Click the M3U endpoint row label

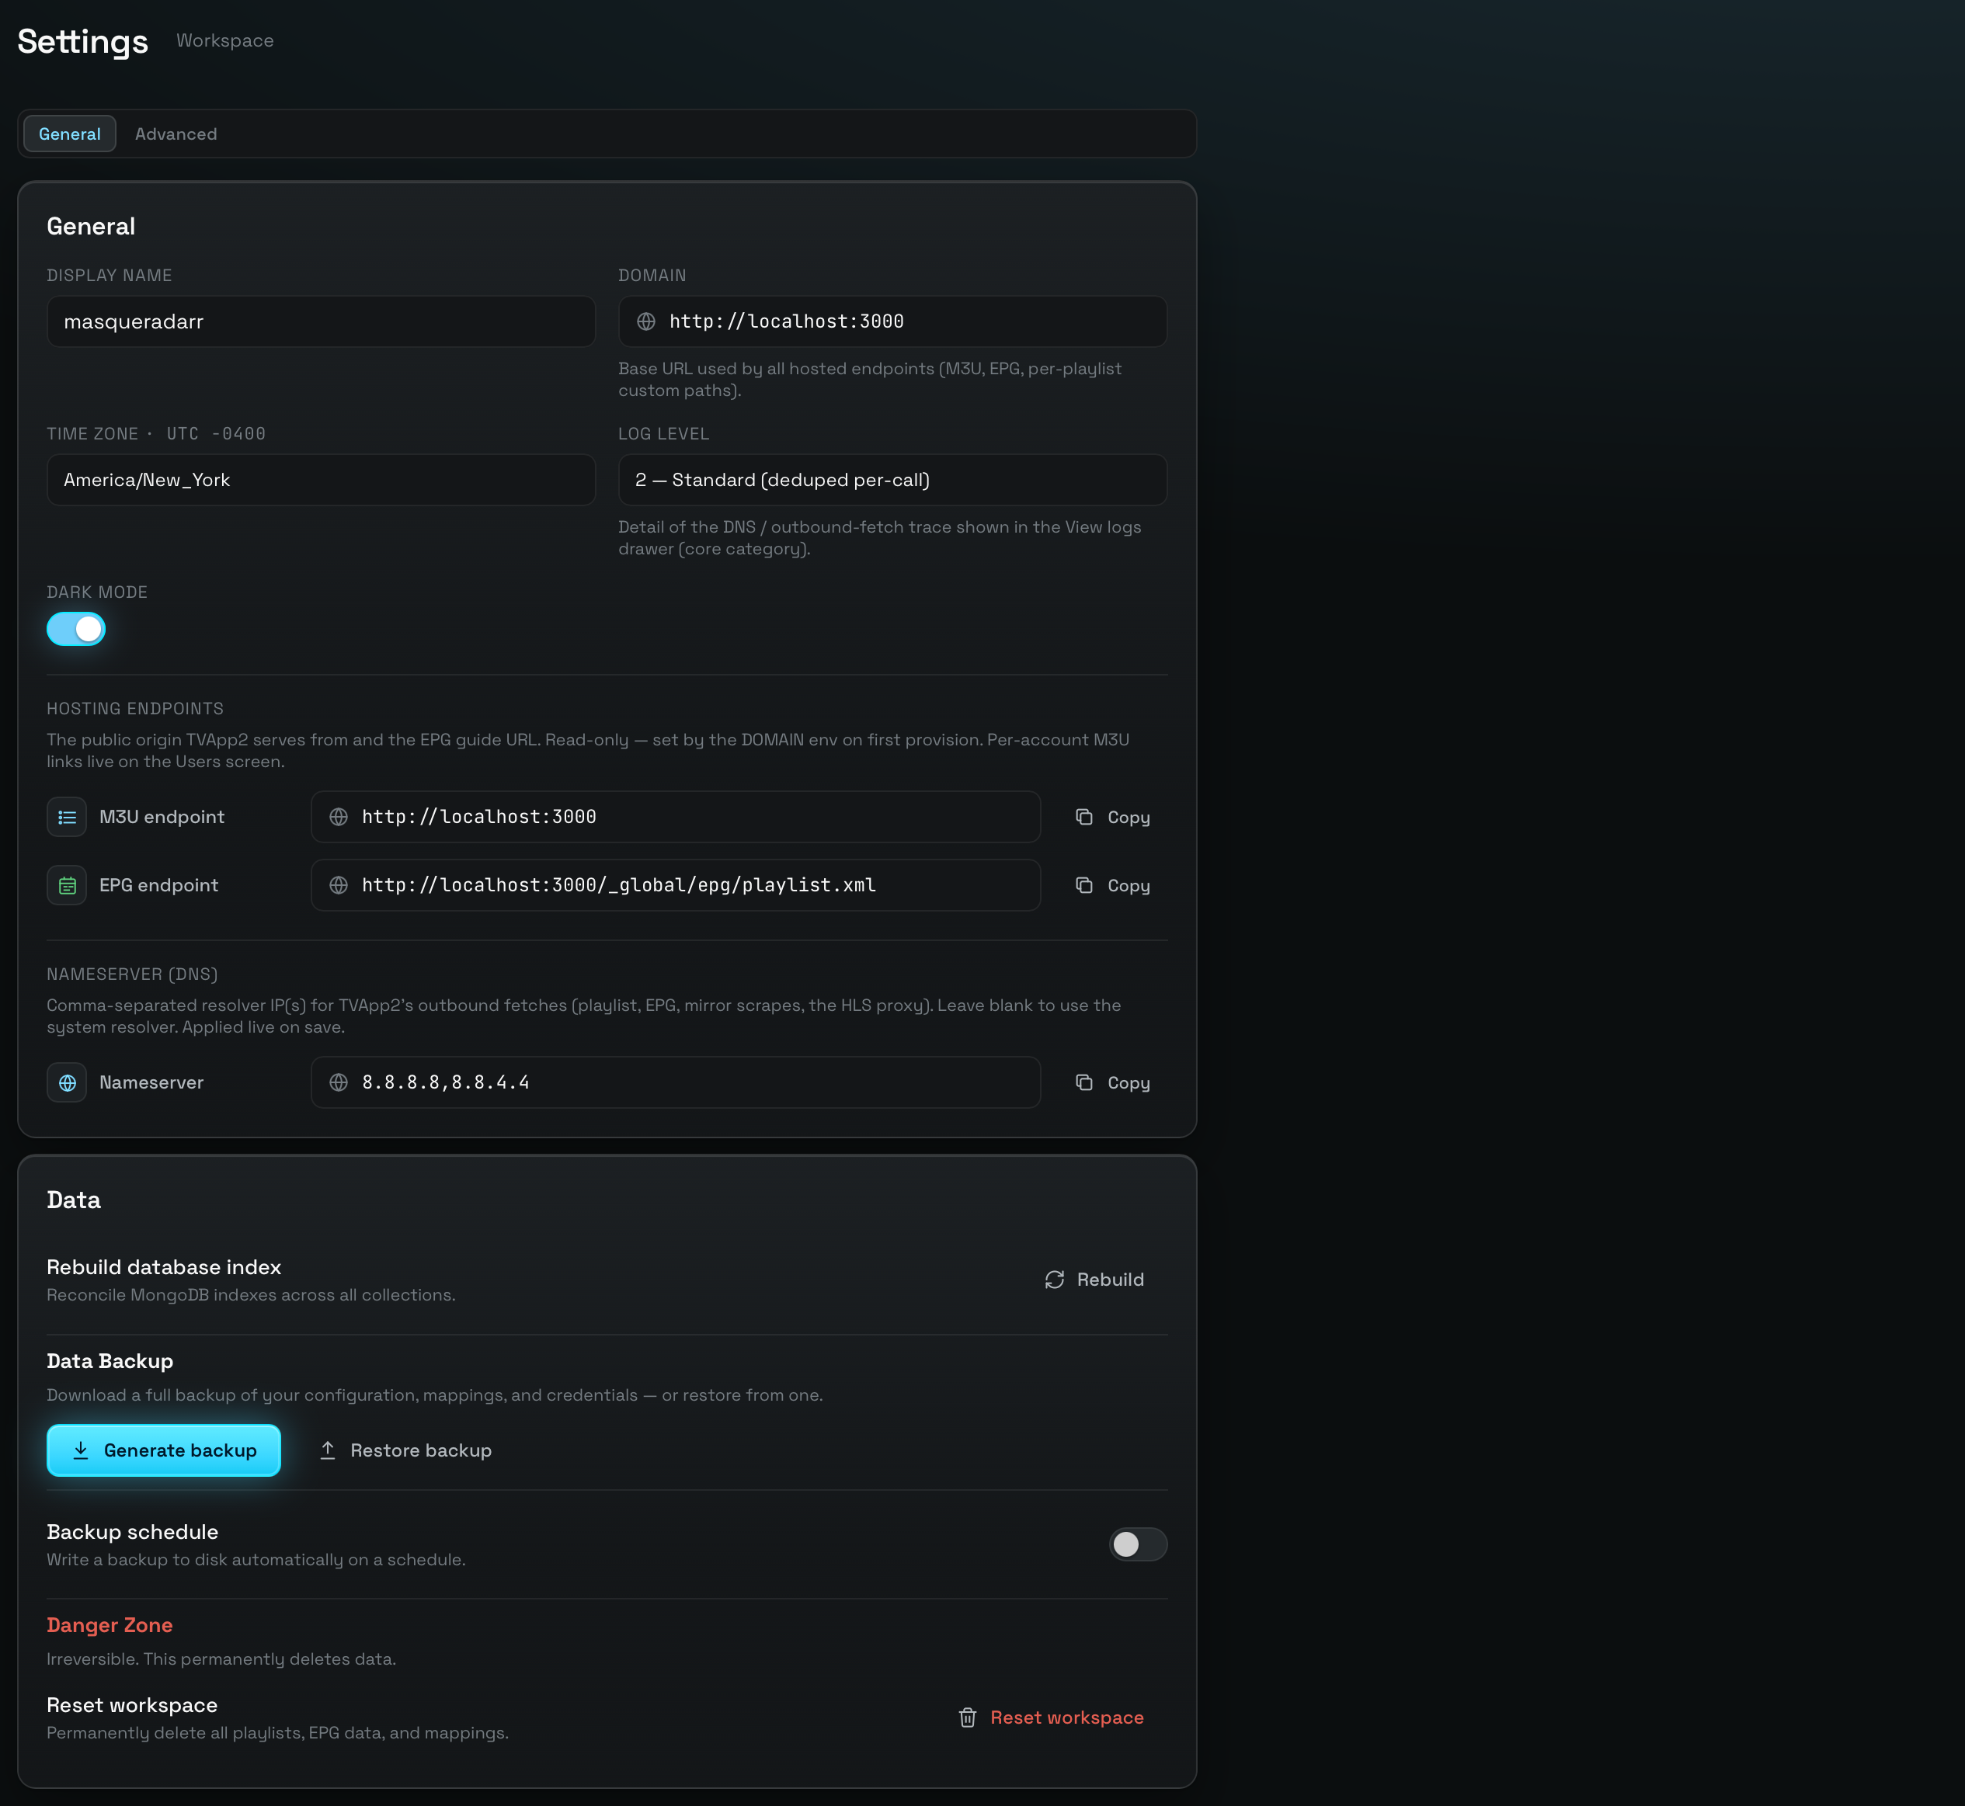click(x=162, y=817)
